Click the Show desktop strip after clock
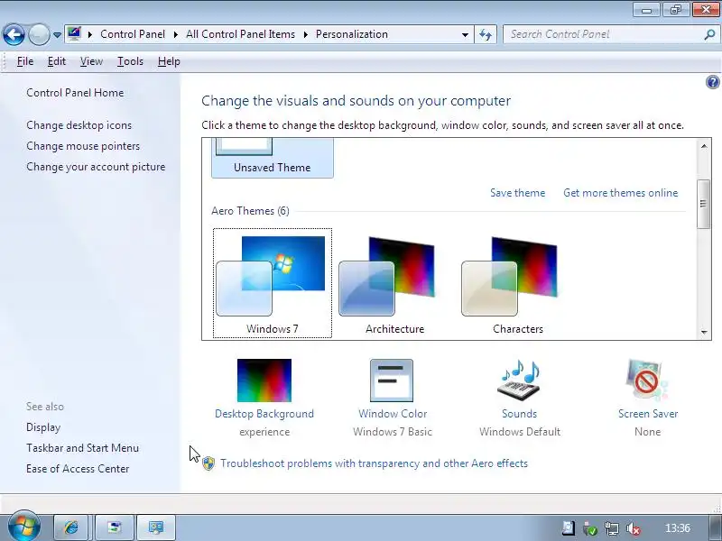The height and width of the screenshot is (541, 722). (713, 527)
